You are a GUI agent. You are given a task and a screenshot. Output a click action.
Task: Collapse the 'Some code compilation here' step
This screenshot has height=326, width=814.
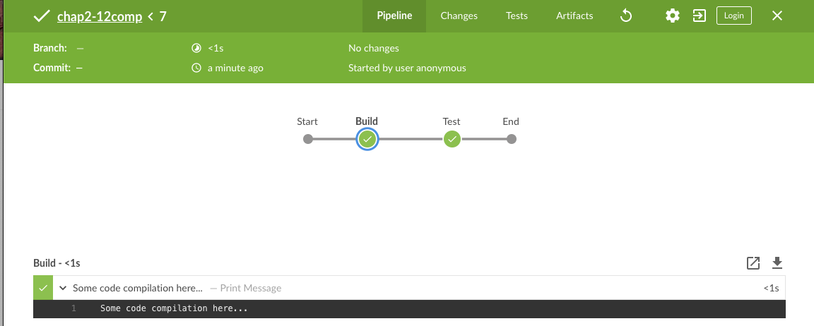63,288
